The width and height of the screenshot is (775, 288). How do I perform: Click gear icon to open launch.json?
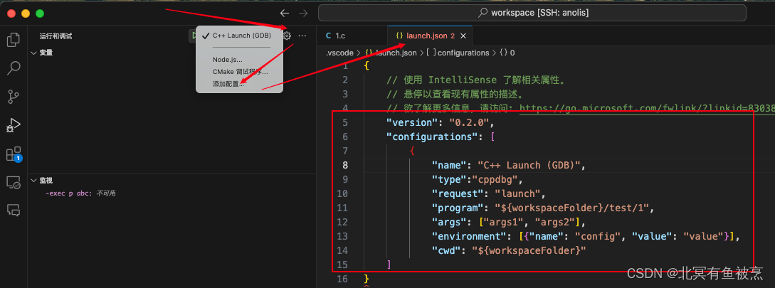pyautogui.click(x=288, y=36)
